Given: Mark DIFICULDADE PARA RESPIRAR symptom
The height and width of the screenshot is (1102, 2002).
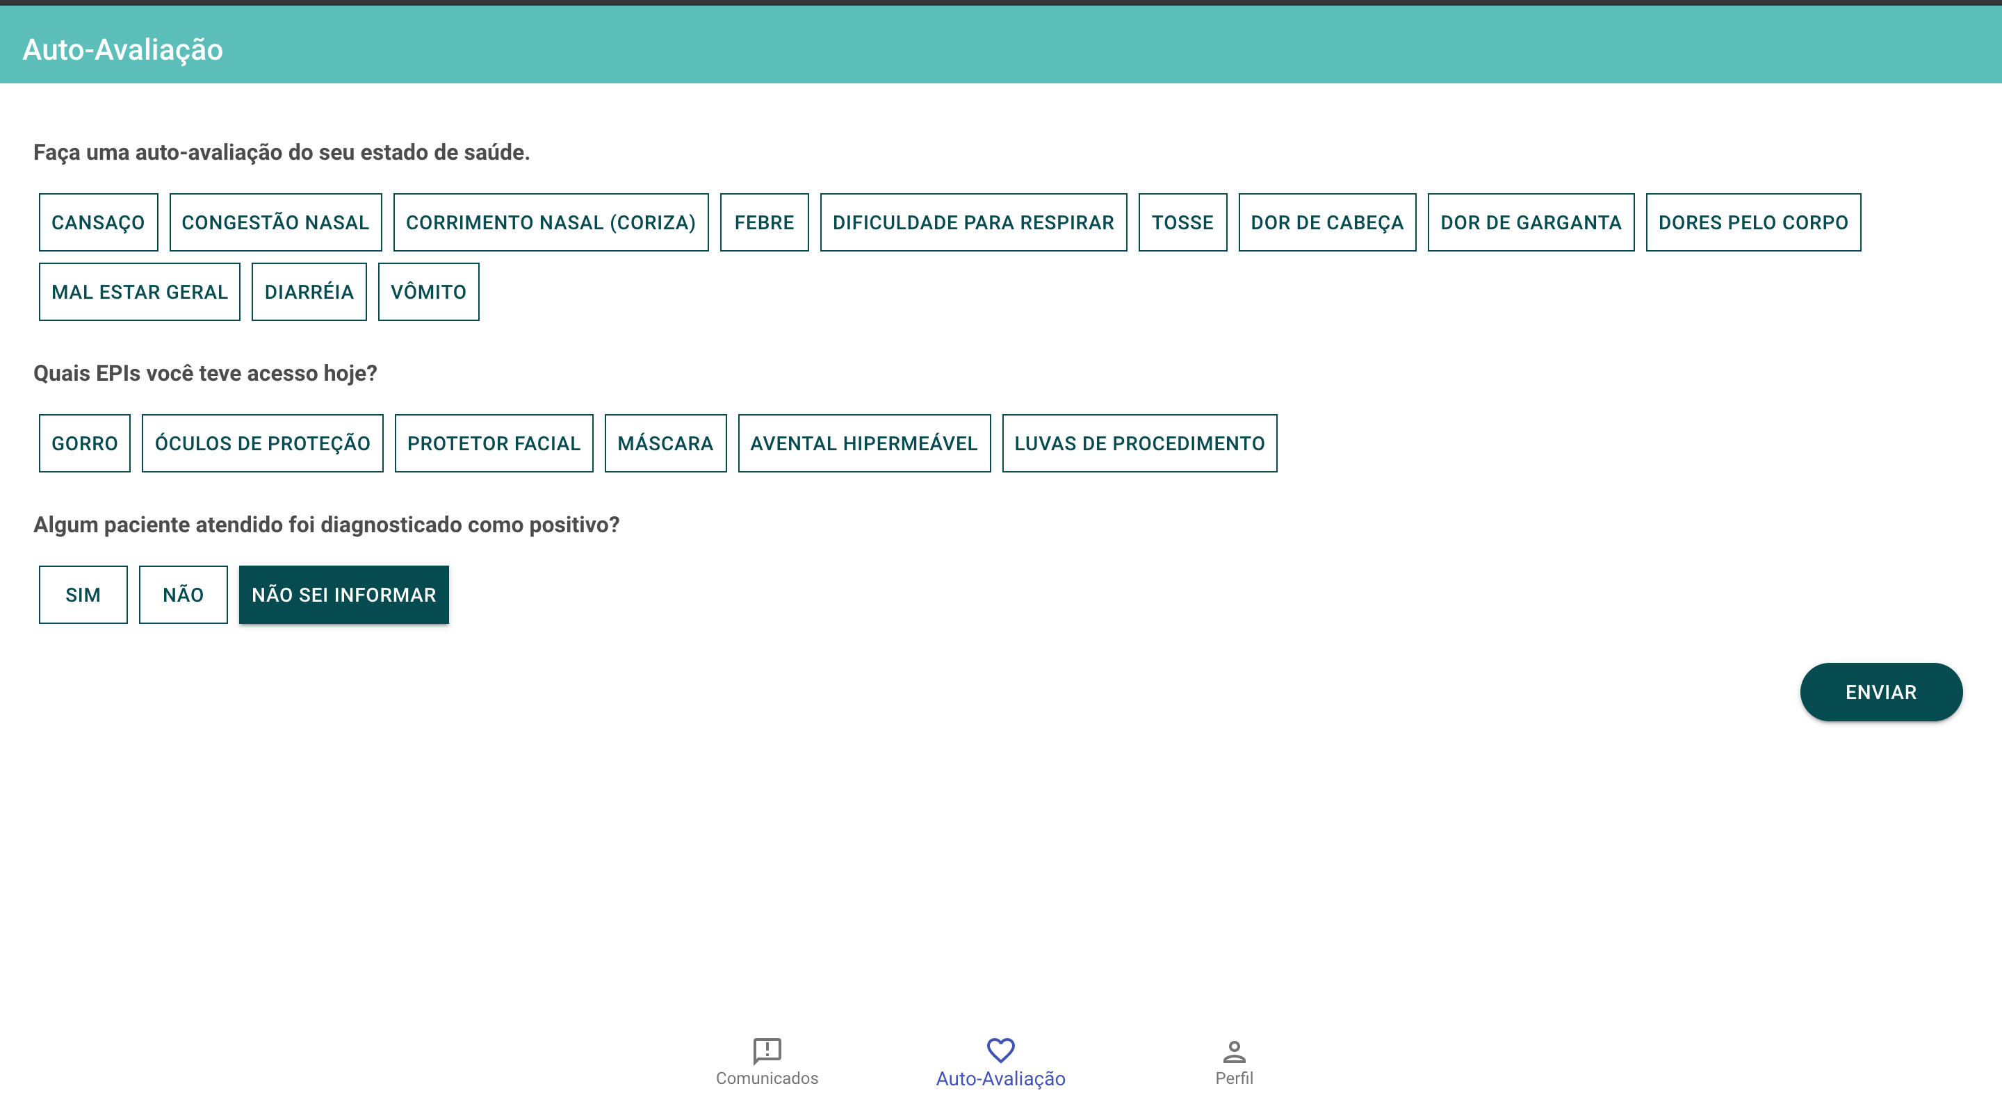Looking at the screenshot, I should tap(972, 222).
